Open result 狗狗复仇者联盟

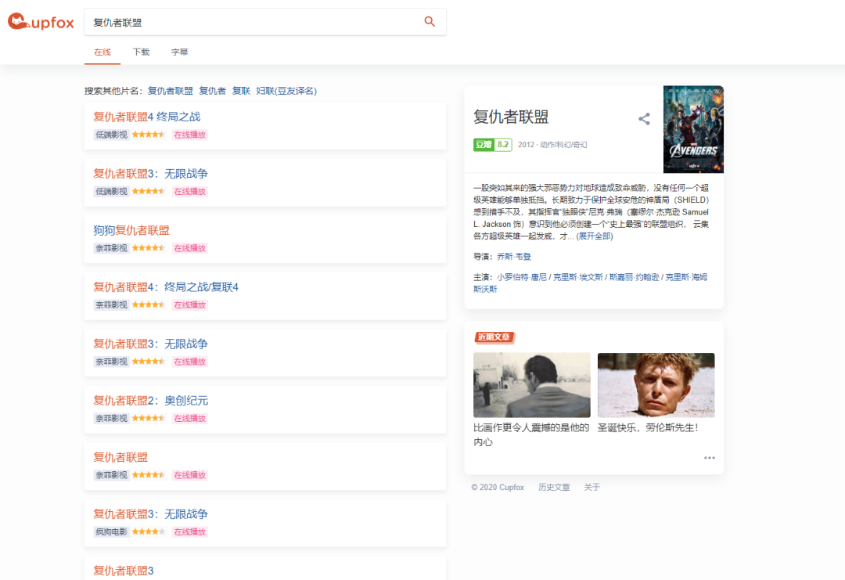[x=131, y=230]
